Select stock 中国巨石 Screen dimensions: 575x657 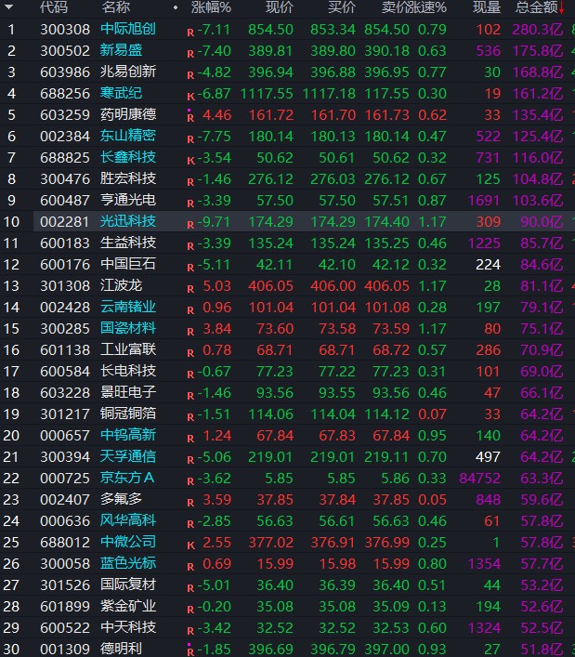point(128,264)
